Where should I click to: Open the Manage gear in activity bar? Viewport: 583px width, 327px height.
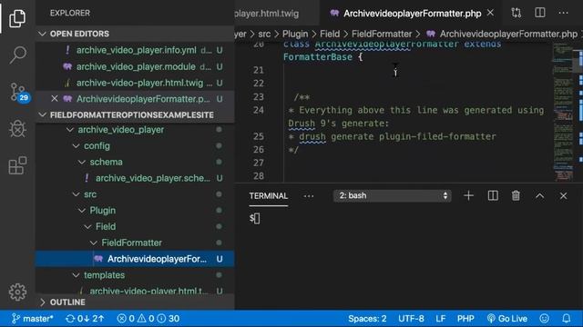[x=17, y=292]
